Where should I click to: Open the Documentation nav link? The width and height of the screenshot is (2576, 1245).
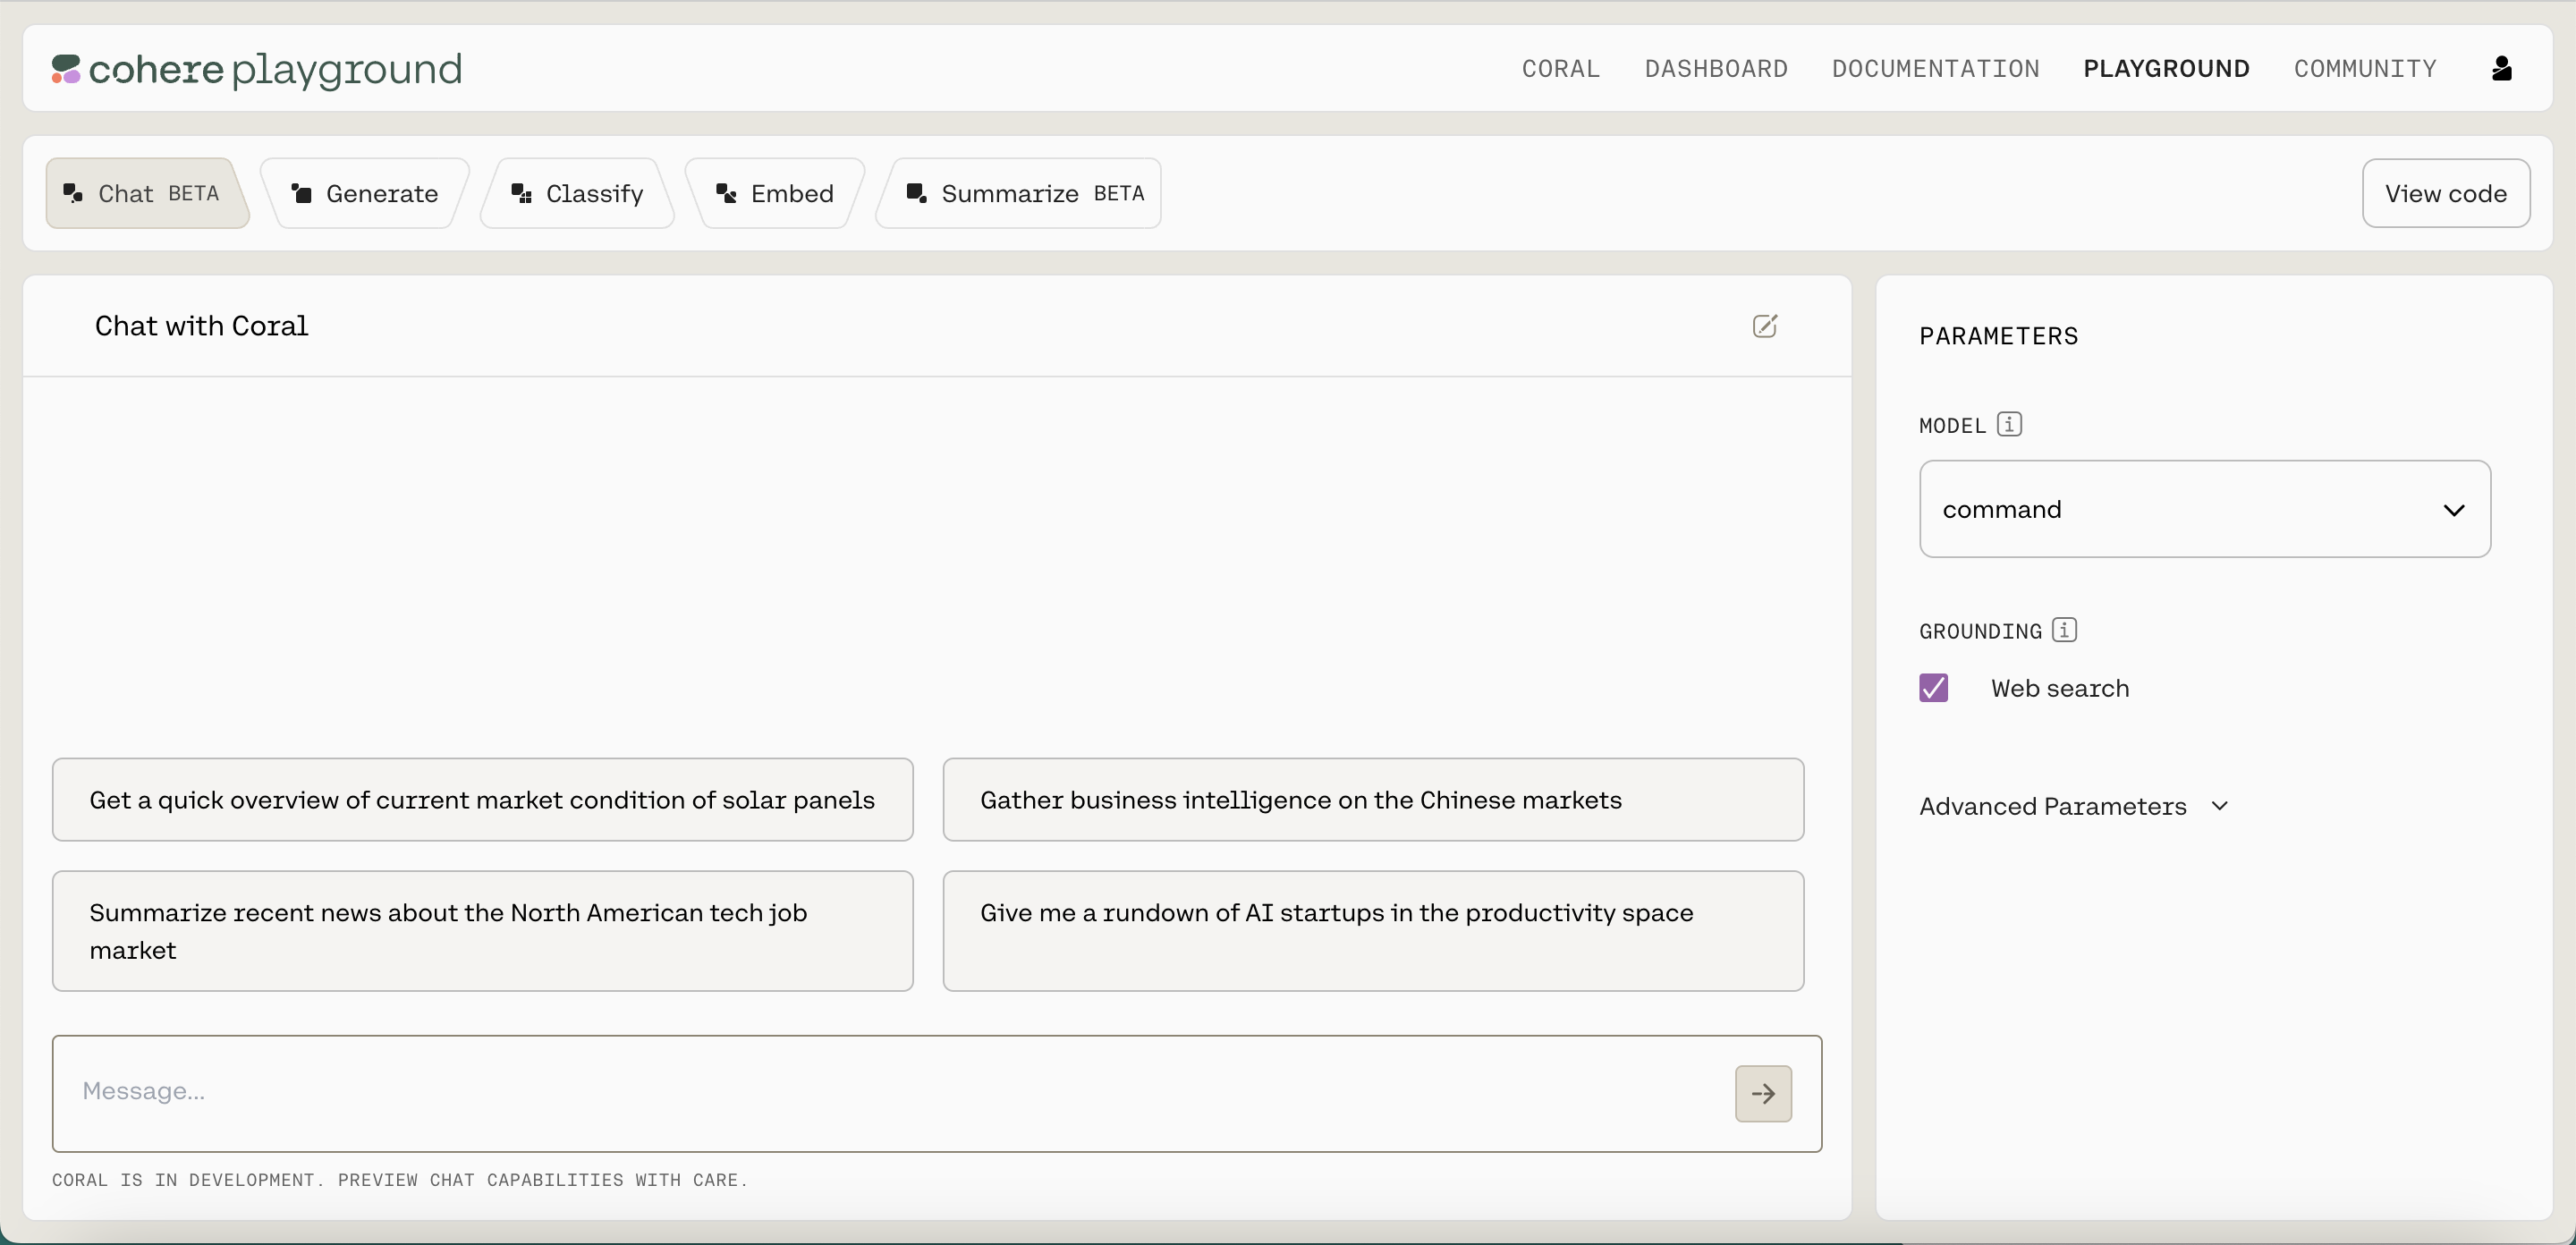(x=1935, y=68)
